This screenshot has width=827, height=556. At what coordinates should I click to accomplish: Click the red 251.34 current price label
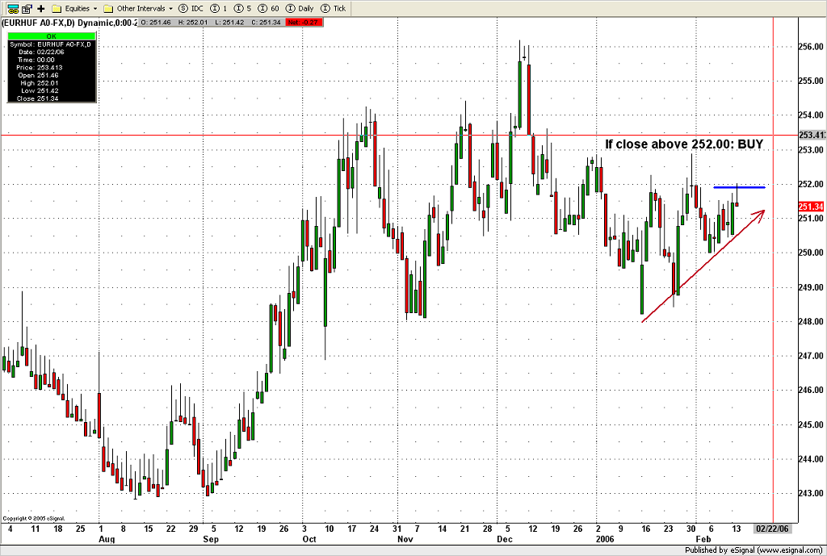(x=811, y=207)
